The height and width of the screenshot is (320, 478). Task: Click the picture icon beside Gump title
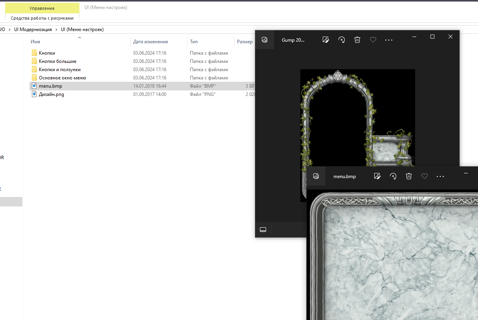(265, 40)
